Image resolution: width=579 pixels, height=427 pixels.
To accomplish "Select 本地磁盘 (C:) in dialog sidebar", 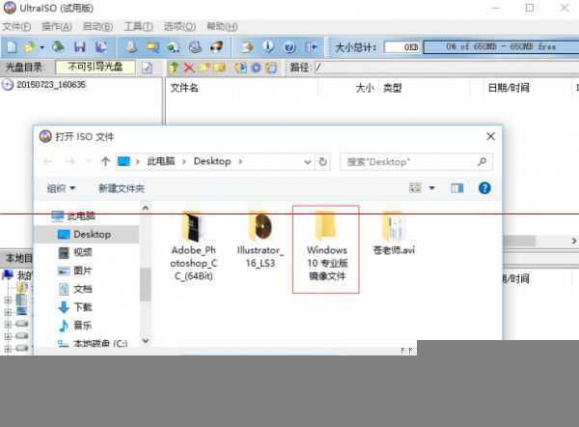I will click(93, 344).
